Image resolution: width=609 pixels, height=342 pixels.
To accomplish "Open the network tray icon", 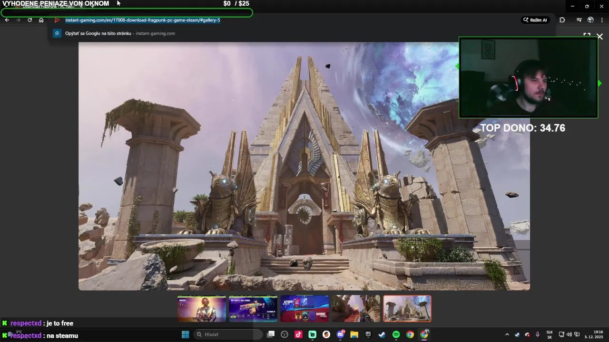I will pos(561,334).
